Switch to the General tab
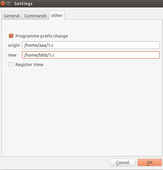Image resolution: width=163 pixels, height=170 pixels. click(12, 16)
